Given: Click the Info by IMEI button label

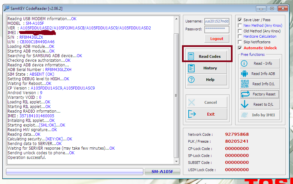Looking at the screenshot, I should [x=263, y=115].
